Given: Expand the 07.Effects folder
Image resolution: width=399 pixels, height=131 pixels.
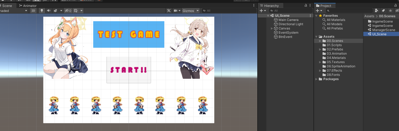Looking at the screenshot, I should point(320,71).
